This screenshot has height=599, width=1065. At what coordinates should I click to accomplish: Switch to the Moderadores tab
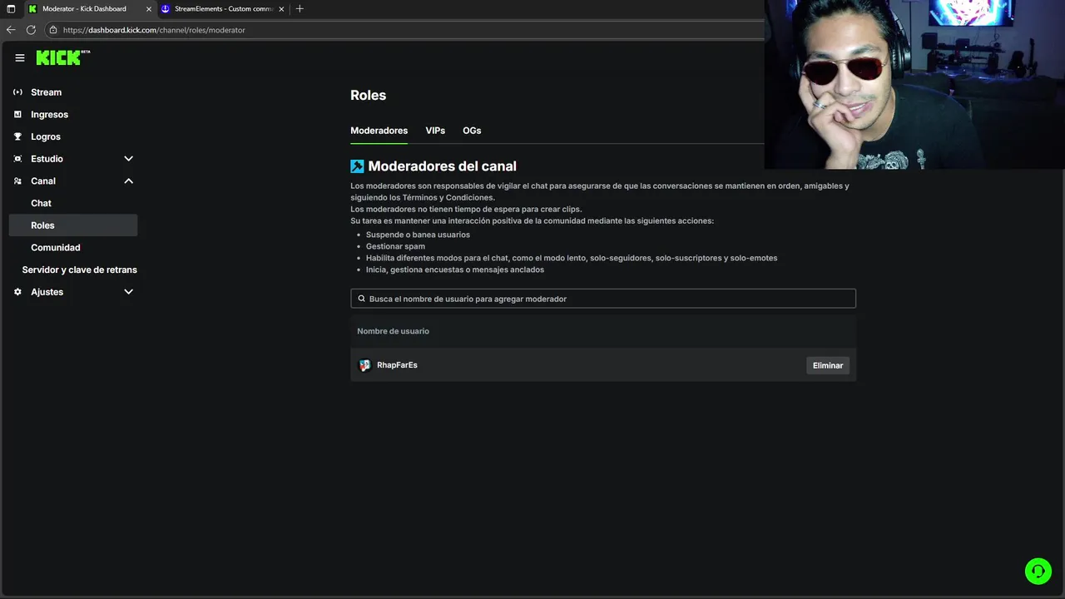(x=379, y=131)
